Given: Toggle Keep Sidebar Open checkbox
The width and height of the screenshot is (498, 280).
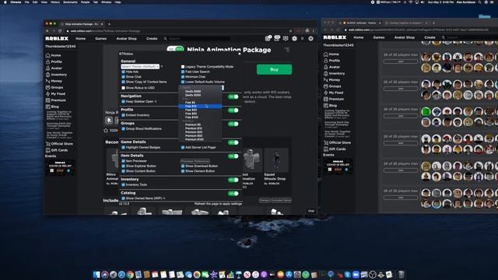Looking at the screenshot, I should [123, 102].
